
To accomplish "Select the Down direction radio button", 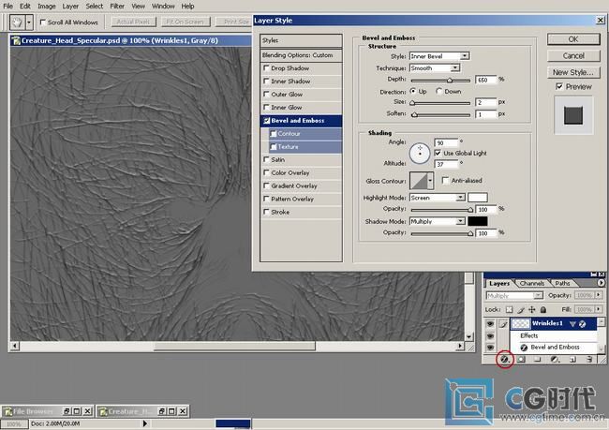I will coord(438,91).
